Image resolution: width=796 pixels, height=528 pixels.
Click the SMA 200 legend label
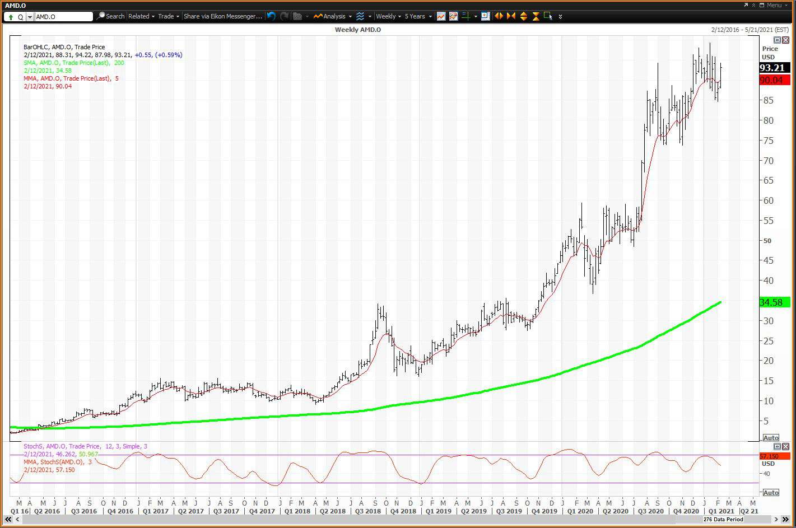(74, 63)
